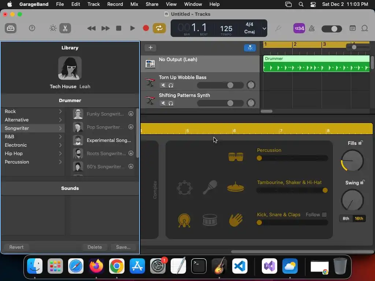Toggle the Metronome icon

pyautogui.click(x=312, y=29)
